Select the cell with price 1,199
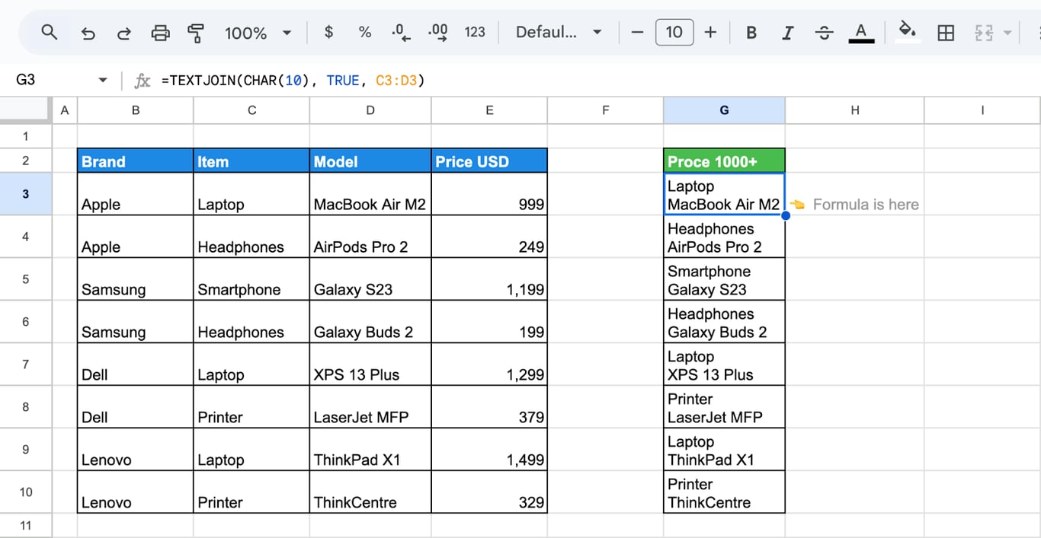The height and width of the screenshot is (538, 1041). coord(489,279)
